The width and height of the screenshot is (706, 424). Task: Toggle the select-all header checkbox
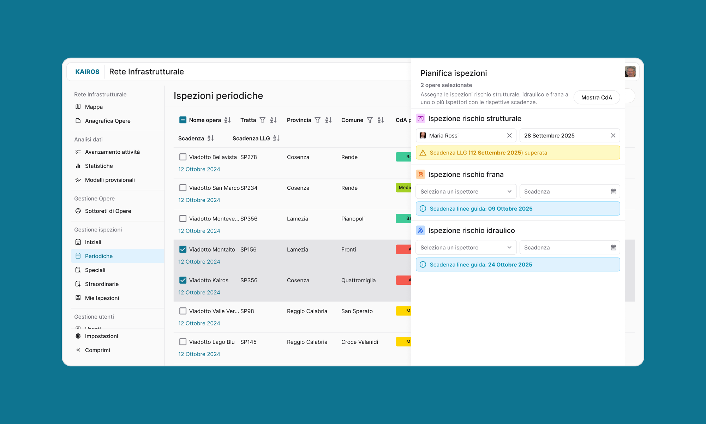coord(183,120)
